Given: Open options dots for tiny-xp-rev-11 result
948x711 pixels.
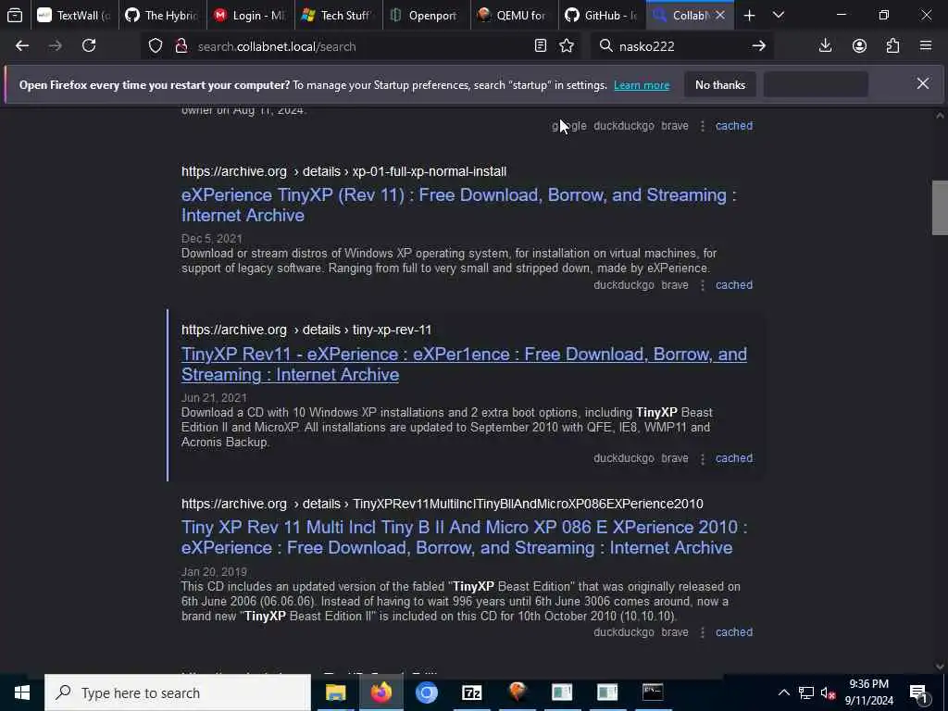Looking at the screenshot, I should point(702,458).
